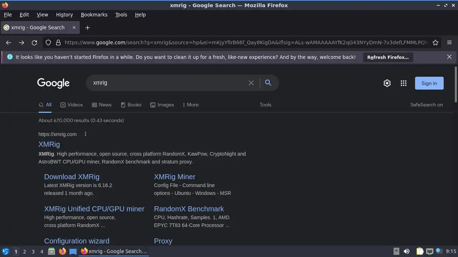Open the taskbar start menu icon

(5, 251)
